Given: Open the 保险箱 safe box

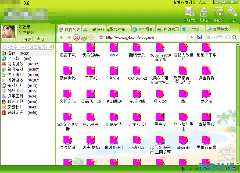Looking at the screenshot, I should coord(219,12).
